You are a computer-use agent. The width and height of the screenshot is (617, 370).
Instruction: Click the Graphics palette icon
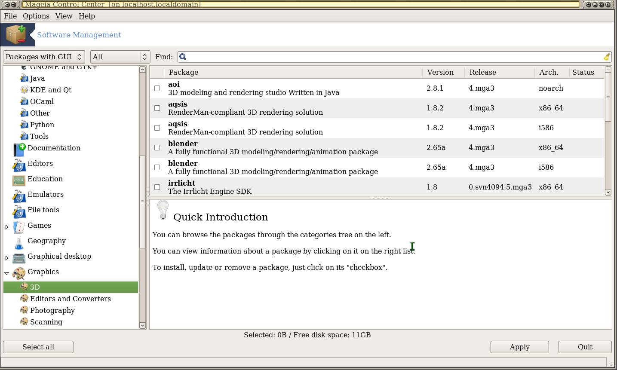click(19, 273)
